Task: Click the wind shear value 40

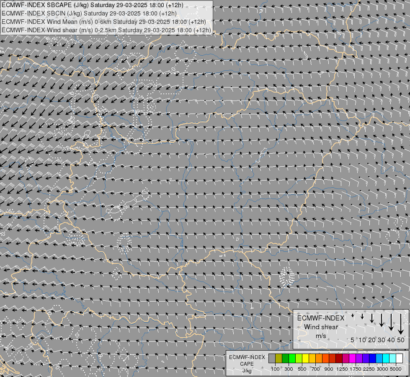Action: click(x=391, y=340)
